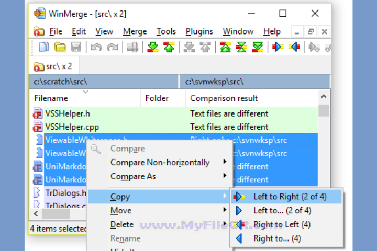Screen dimensions: 377x251
Task: Sort by the Filename column header
Action: (85, 98)
